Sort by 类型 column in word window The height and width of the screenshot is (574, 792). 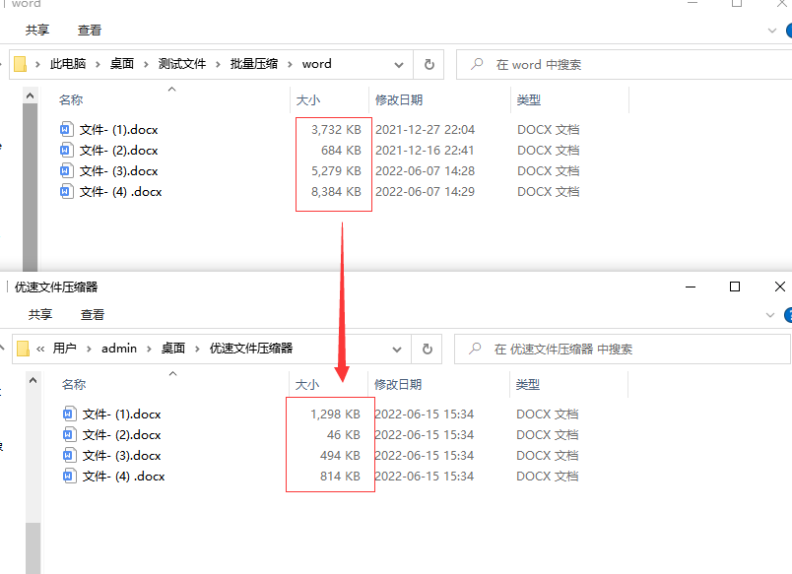pyautogui.click(x=529, y=100)
